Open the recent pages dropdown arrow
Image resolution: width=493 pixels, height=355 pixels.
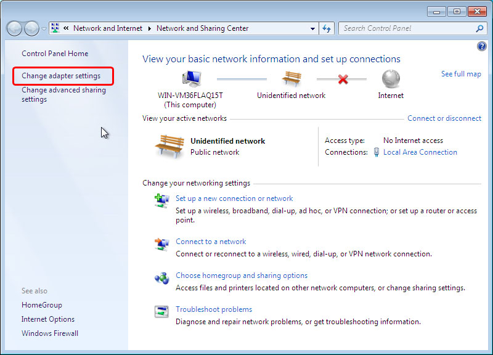(44, 28)
